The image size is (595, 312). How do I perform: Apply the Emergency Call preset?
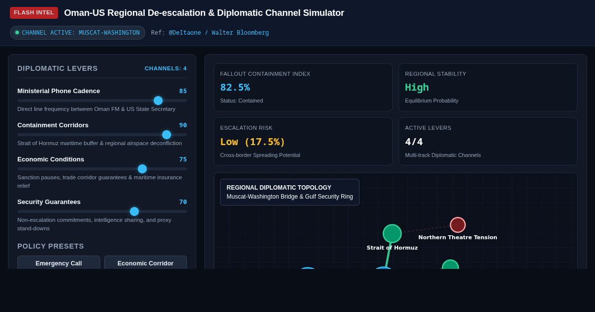[59, 263]
